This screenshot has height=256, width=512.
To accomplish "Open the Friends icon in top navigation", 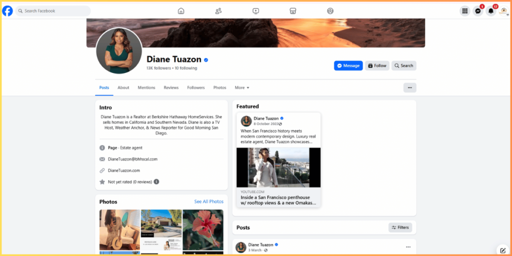I will [218, 11].
